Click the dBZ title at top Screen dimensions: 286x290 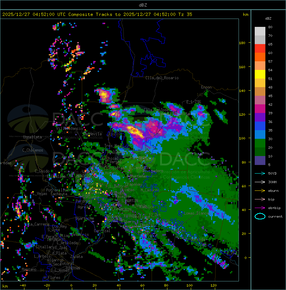(x=143, y=5)
